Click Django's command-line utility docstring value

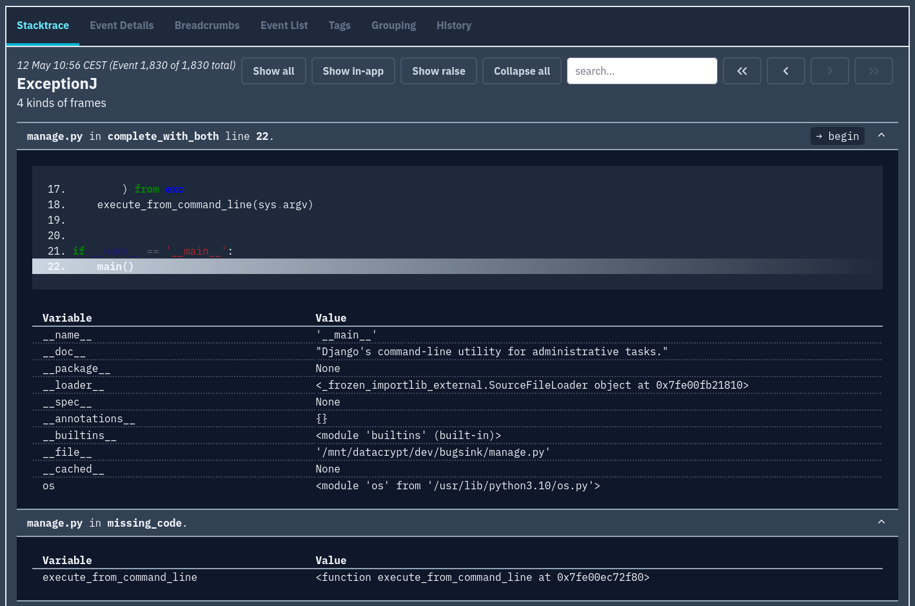click(x=491, y=351)
